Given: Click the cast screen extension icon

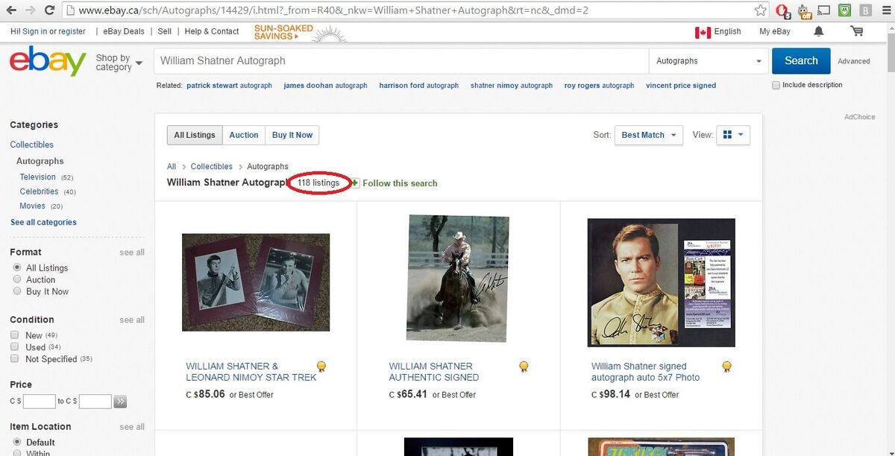Looking at the screenshot, I should pyautogui.click(x=824, y=10).
